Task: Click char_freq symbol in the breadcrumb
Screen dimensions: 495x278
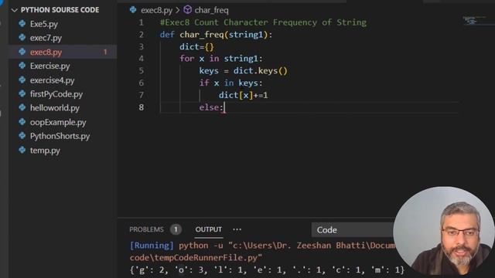Action: click(x=211, y=10)
